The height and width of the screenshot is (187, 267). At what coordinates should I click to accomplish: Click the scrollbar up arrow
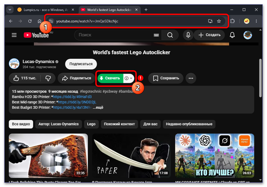pyautogui.click(x=260, y=30)
